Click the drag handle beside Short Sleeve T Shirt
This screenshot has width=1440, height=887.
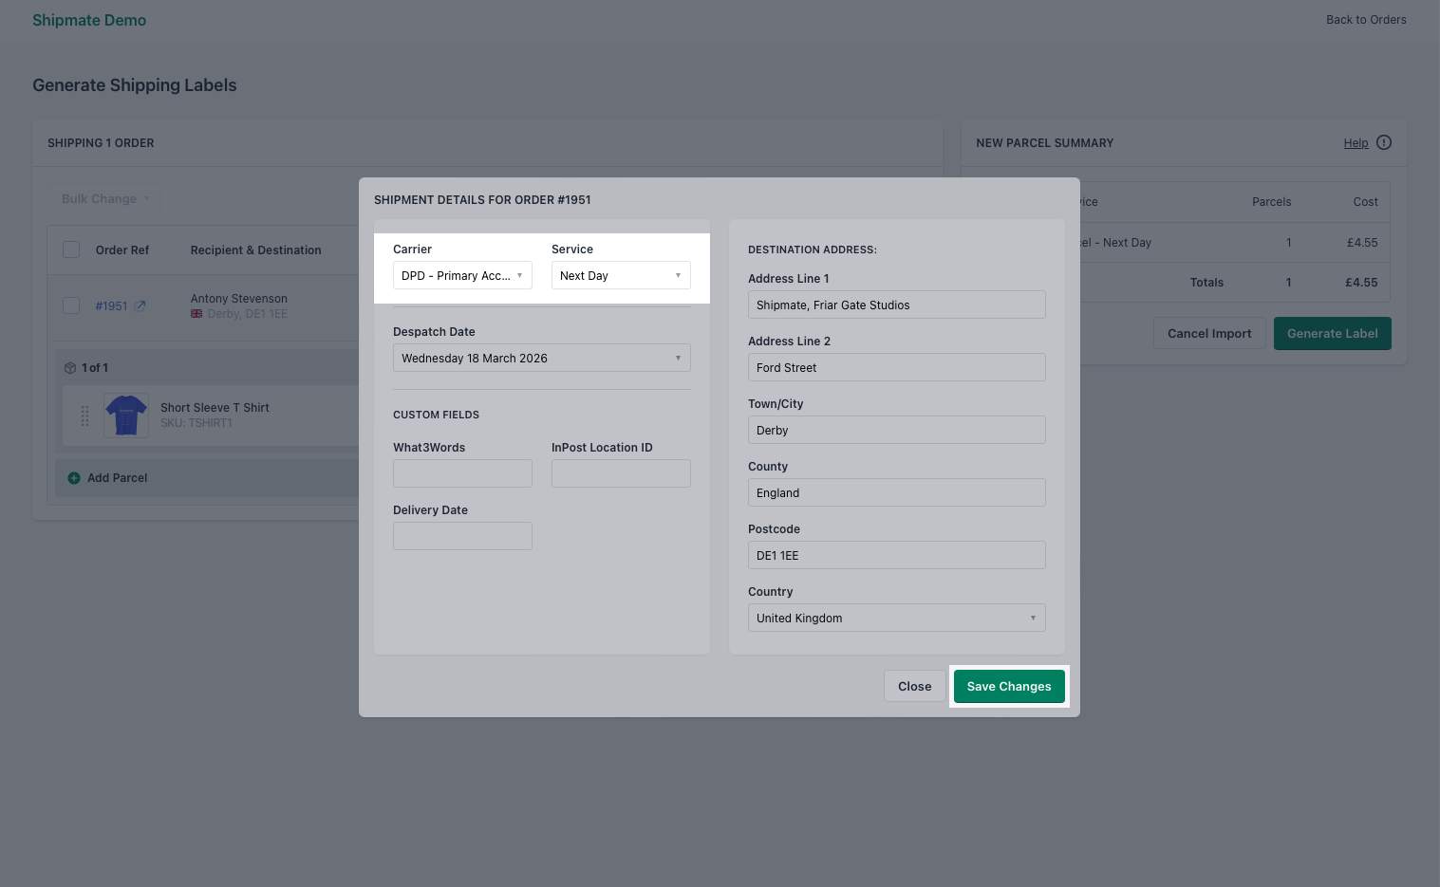tap(85, 416)
